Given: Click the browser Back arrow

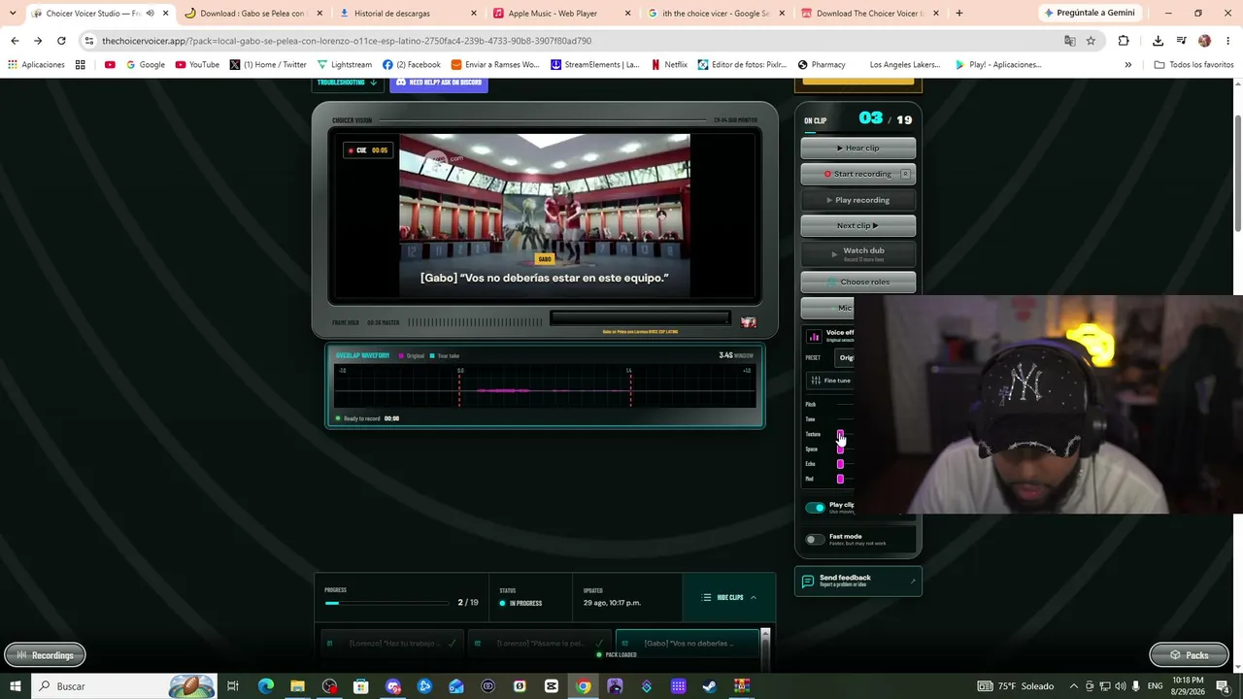Looking at the screenshot, I should [15, 41].
